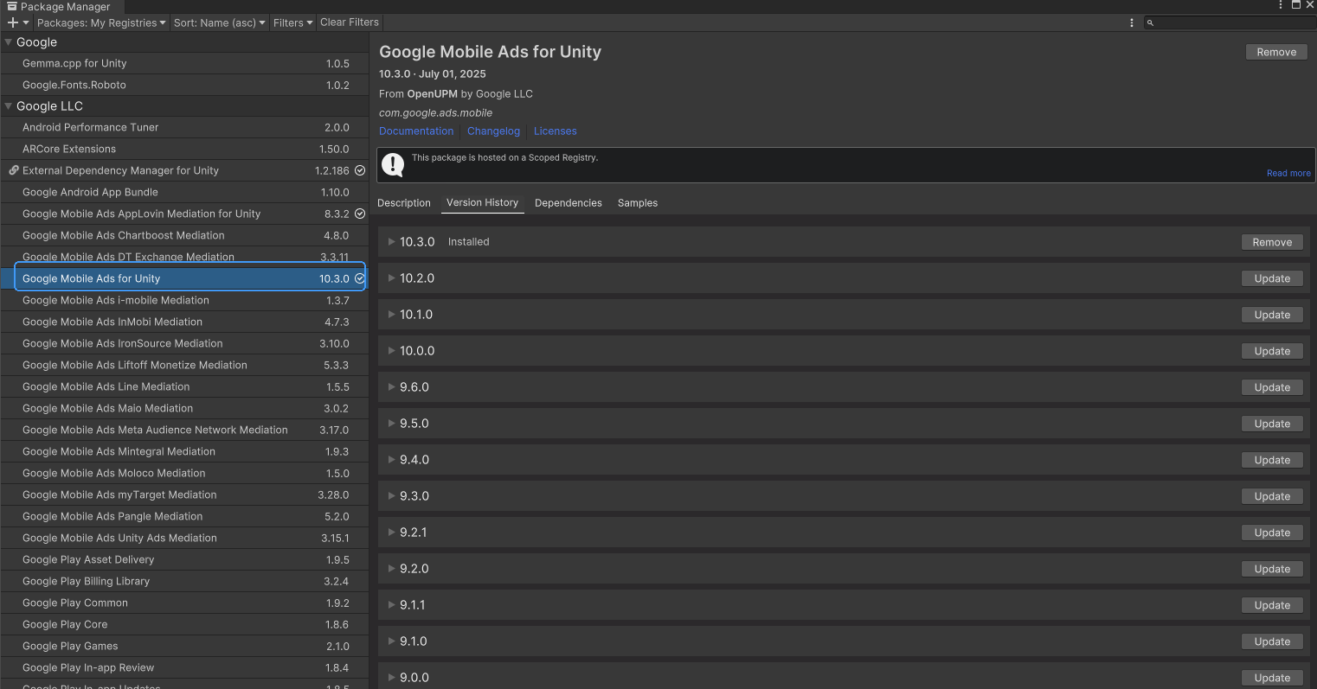Update to version 10.2.0
Viewport: 1317px width, 689px height.
(x=1272, y=278)
